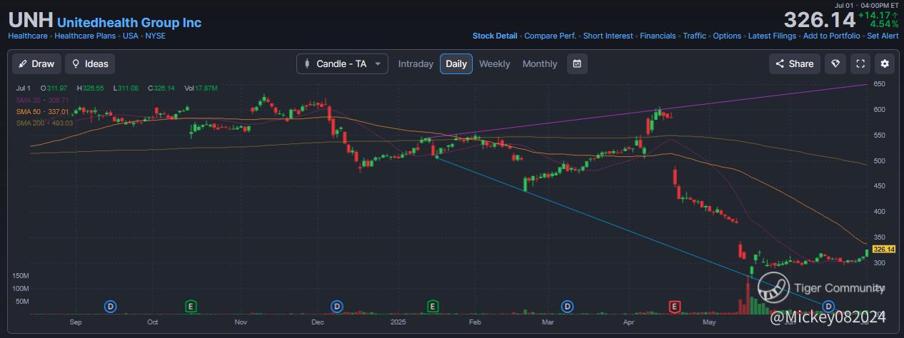Click the UNH ticker symbol

click(x=30, y=21)
